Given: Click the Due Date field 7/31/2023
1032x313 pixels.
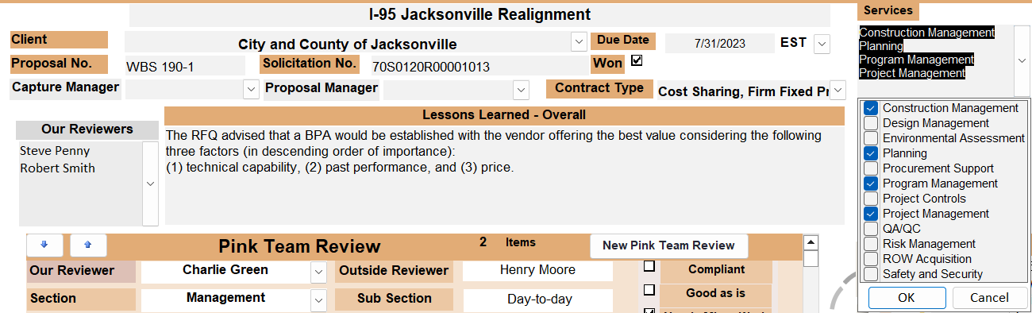Looking at the screenshot, I should tap(719, 44).
